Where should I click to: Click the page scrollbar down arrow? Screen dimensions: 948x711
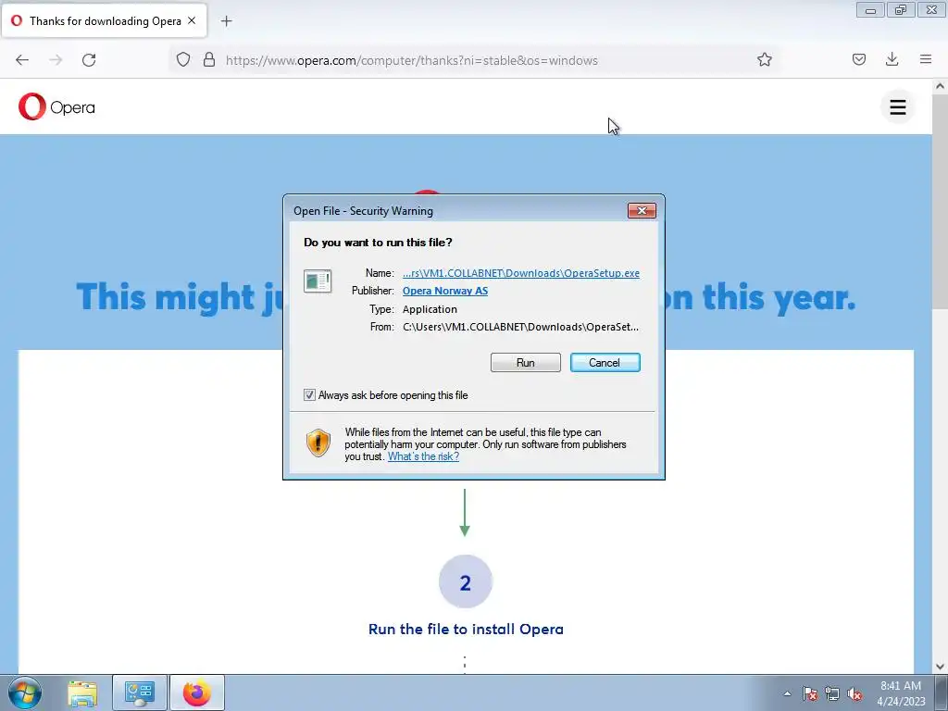coord(940,667)
